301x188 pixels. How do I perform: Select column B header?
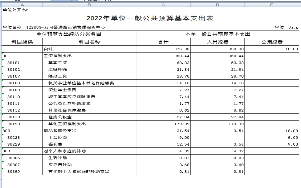pyautogui.click(x=89, y=5)
